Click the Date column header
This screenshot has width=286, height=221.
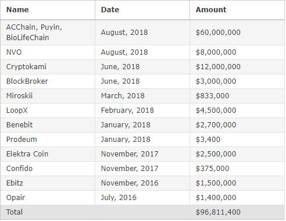tap(110, 10)
